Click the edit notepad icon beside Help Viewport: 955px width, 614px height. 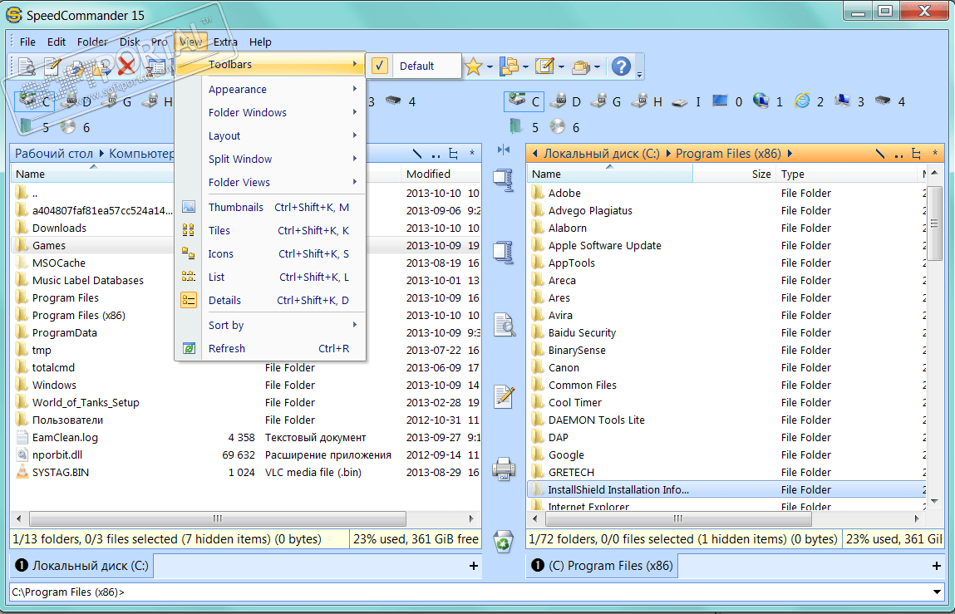coord(544,66)
